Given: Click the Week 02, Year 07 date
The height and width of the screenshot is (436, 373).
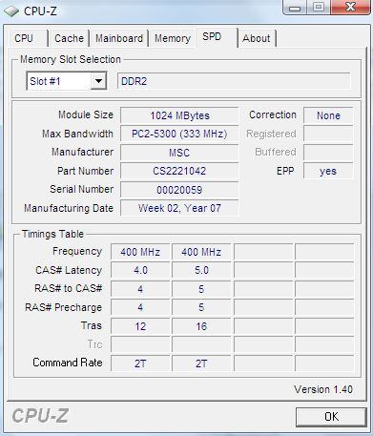Looking at the screenshot, I should click(x=179, y=208).
